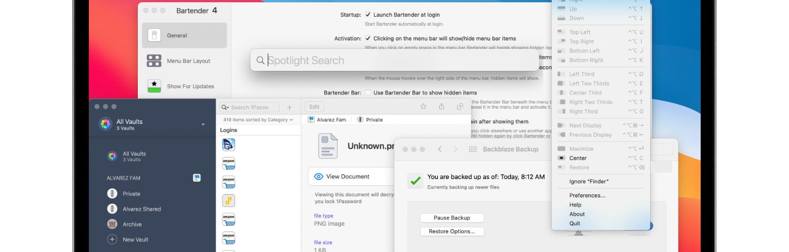Create a New Vault in 1Password
The height and width of the screenshot is (252, 789).
[x=153, y=239]
